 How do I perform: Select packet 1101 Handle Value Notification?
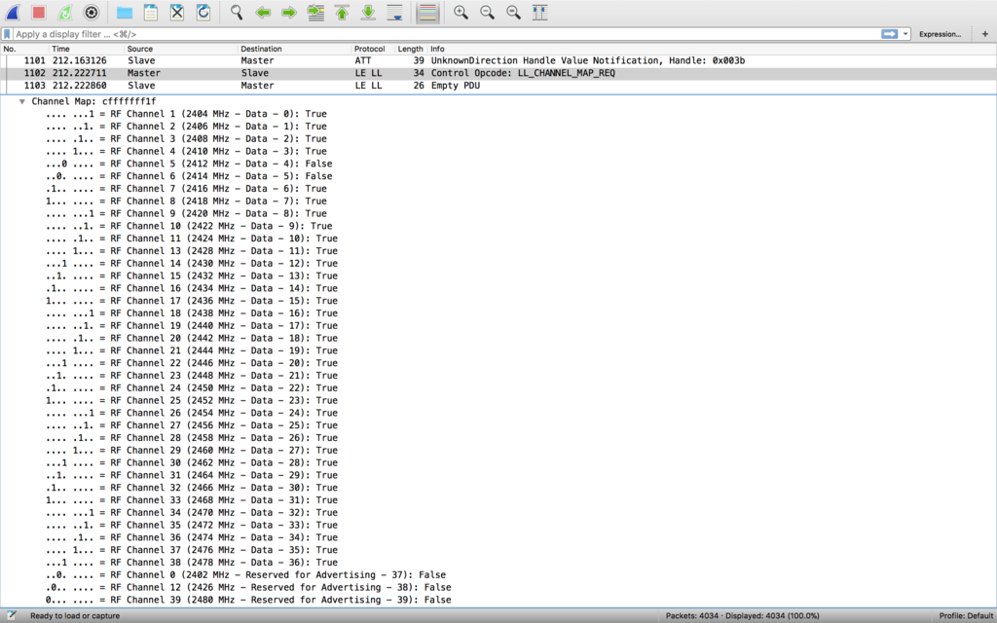pos(498,60)
